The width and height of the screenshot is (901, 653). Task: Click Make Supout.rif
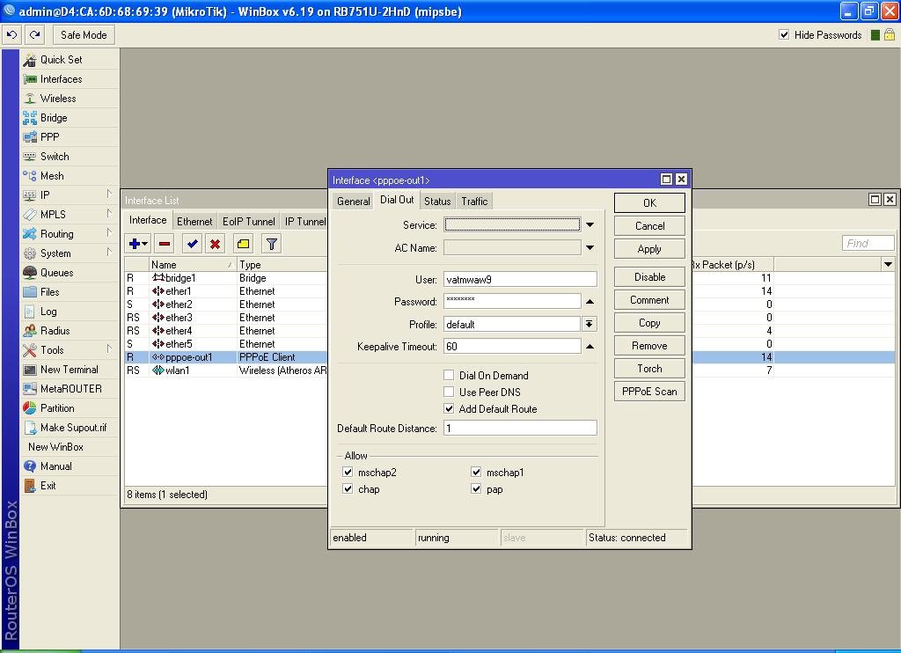pyautogui.click(x=73, y=428)
